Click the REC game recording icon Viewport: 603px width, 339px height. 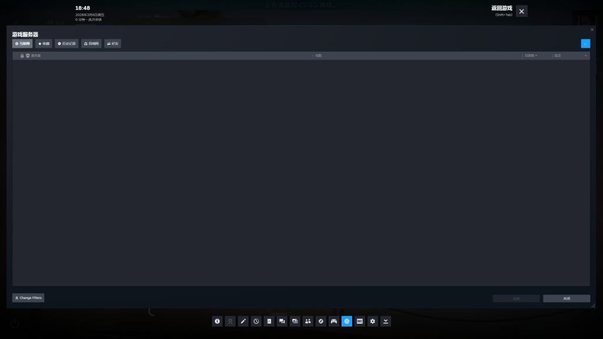pyautogui.click(x=360, y=321)
